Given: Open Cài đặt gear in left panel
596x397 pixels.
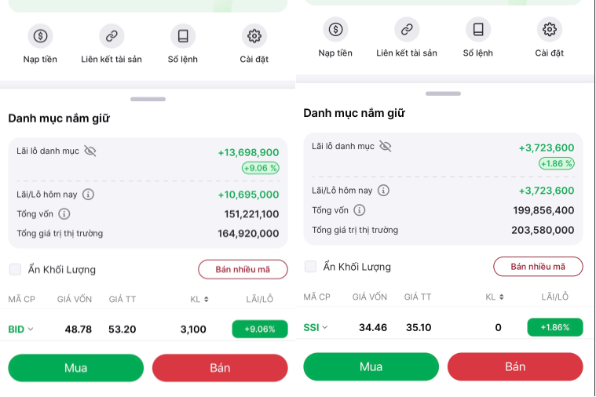Looking at the screenshot, I should click(x=254, y=35).
